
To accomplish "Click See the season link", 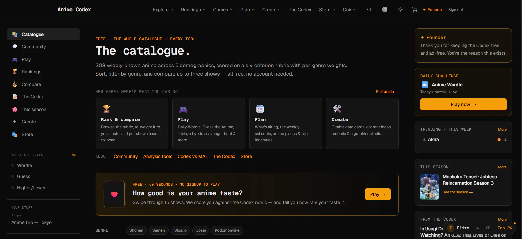I will click(458, 192).
